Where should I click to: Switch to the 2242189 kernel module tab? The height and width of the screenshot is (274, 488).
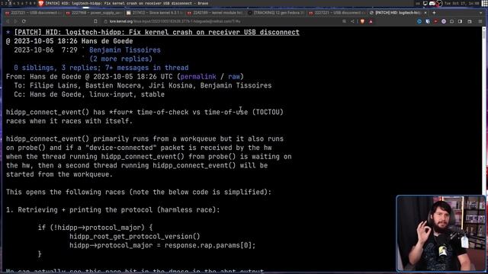216,13
